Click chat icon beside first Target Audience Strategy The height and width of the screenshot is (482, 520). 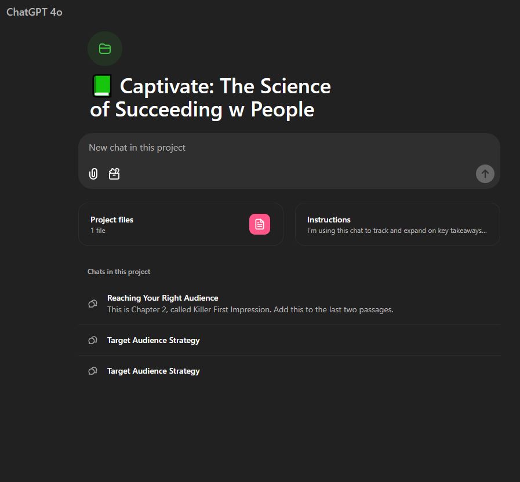tap(93, 340)
